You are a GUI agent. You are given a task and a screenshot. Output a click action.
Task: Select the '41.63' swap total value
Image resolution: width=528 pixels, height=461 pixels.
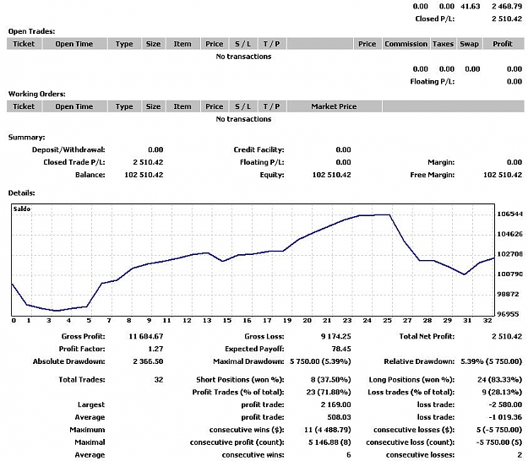[470, 7]
